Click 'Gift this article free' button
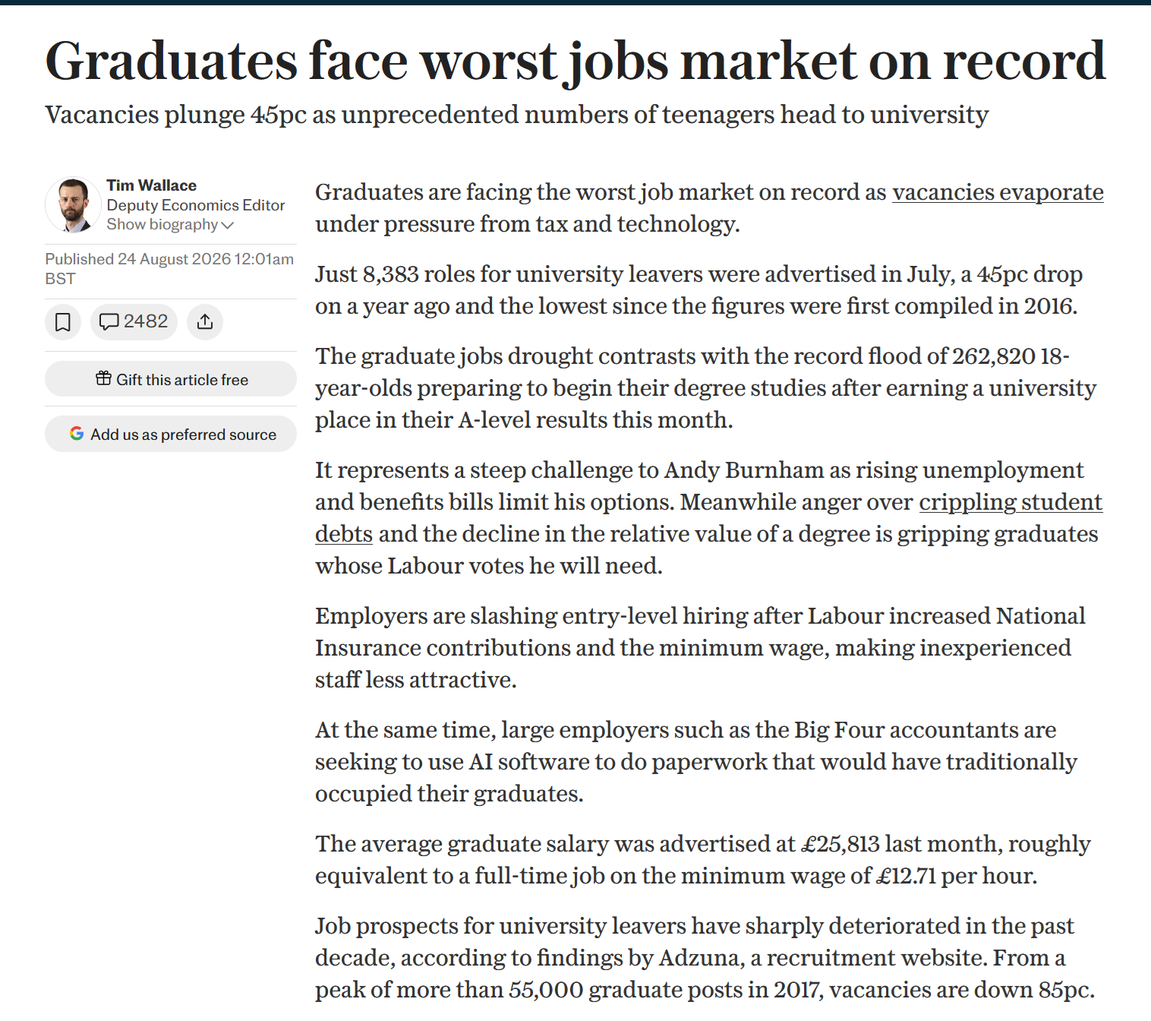The height and width of the screenshot is (1021, 1151). tap(171, 379)
